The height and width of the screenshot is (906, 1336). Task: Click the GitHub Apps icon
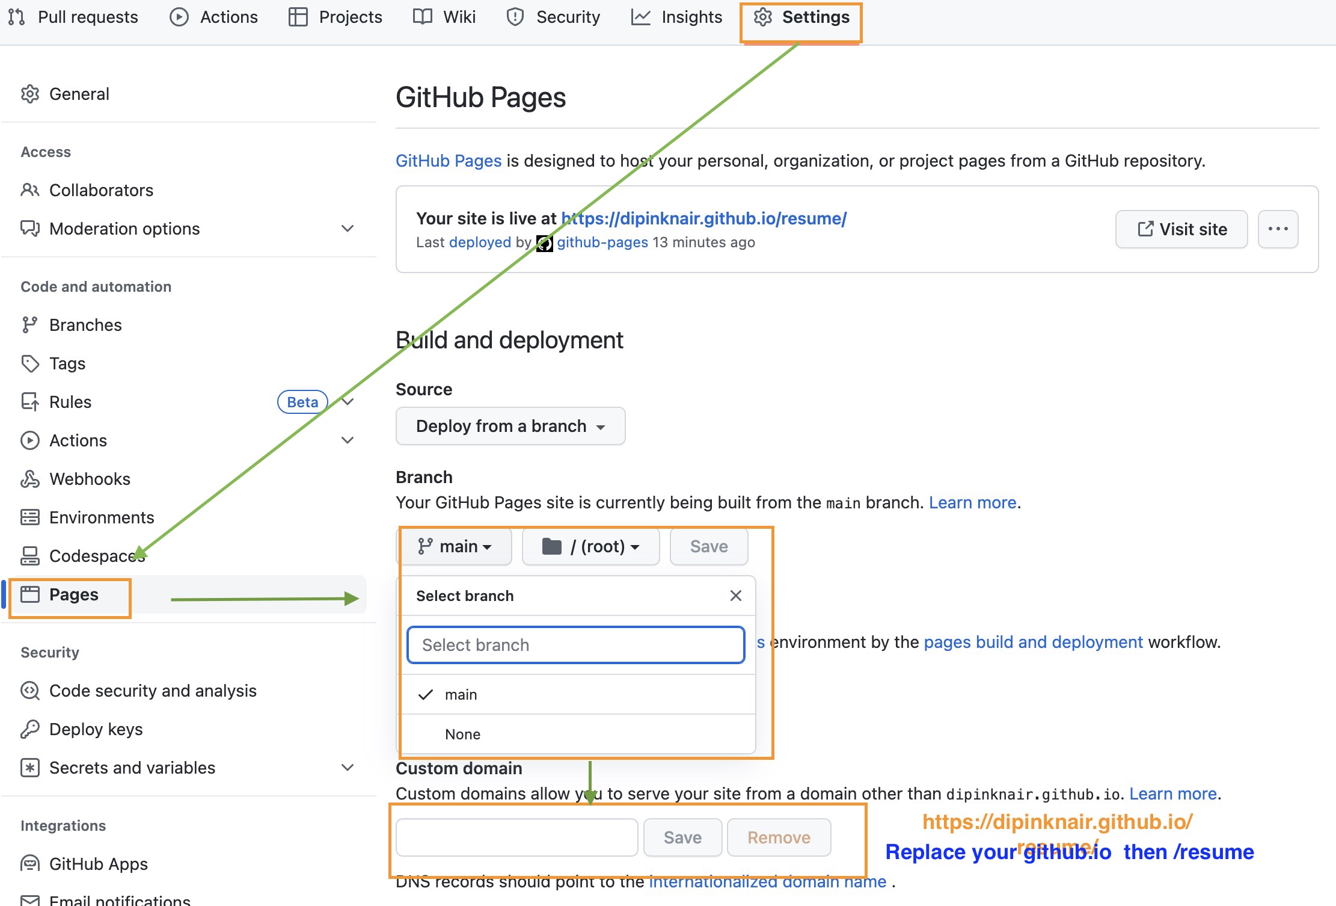coord(30,864)
